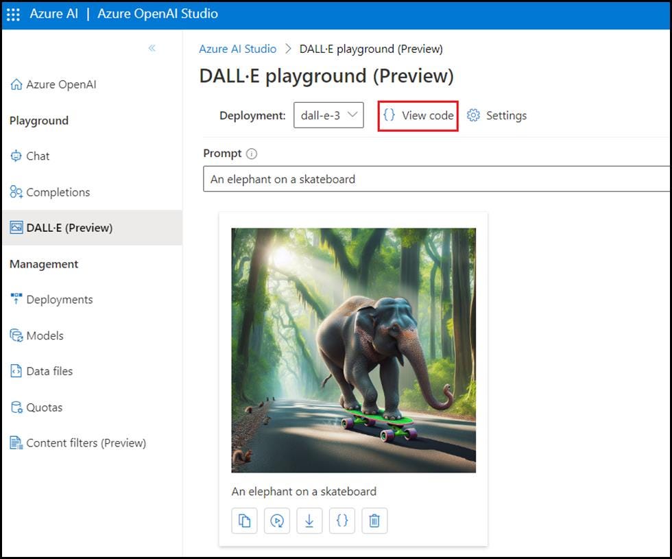Click the elephant skateboard image thumbnail
This screenshot has height=559, width=672.
point(354,350)
